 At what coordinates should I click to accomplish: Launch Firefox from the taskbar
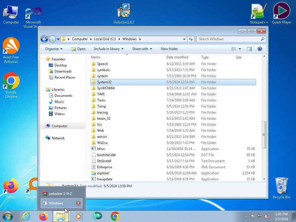point(43,216)
